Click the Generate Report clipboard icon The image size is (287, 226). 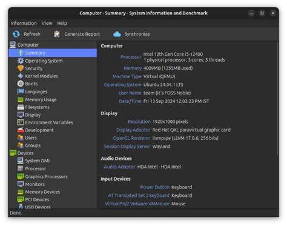(57, 34)
